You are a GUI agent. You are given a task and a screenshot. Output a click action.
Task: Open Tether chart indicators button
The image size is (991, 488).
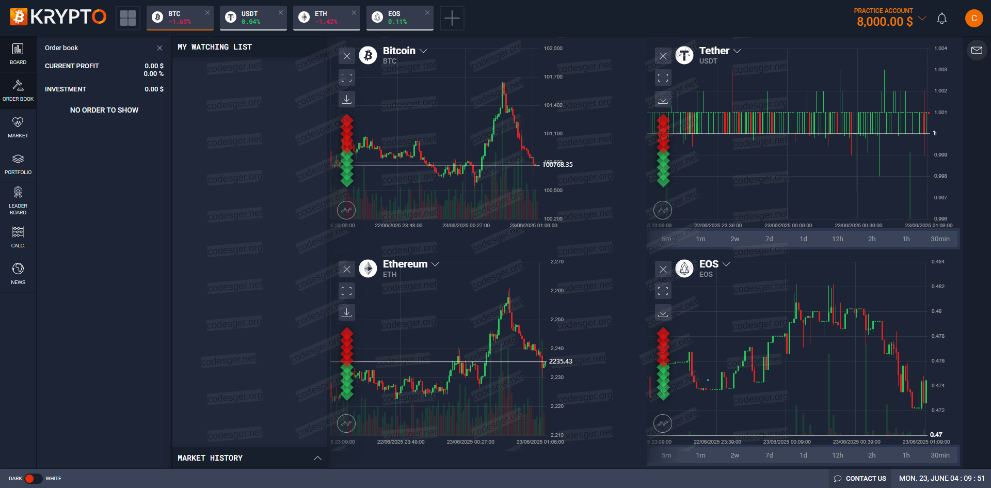point(663,210)
